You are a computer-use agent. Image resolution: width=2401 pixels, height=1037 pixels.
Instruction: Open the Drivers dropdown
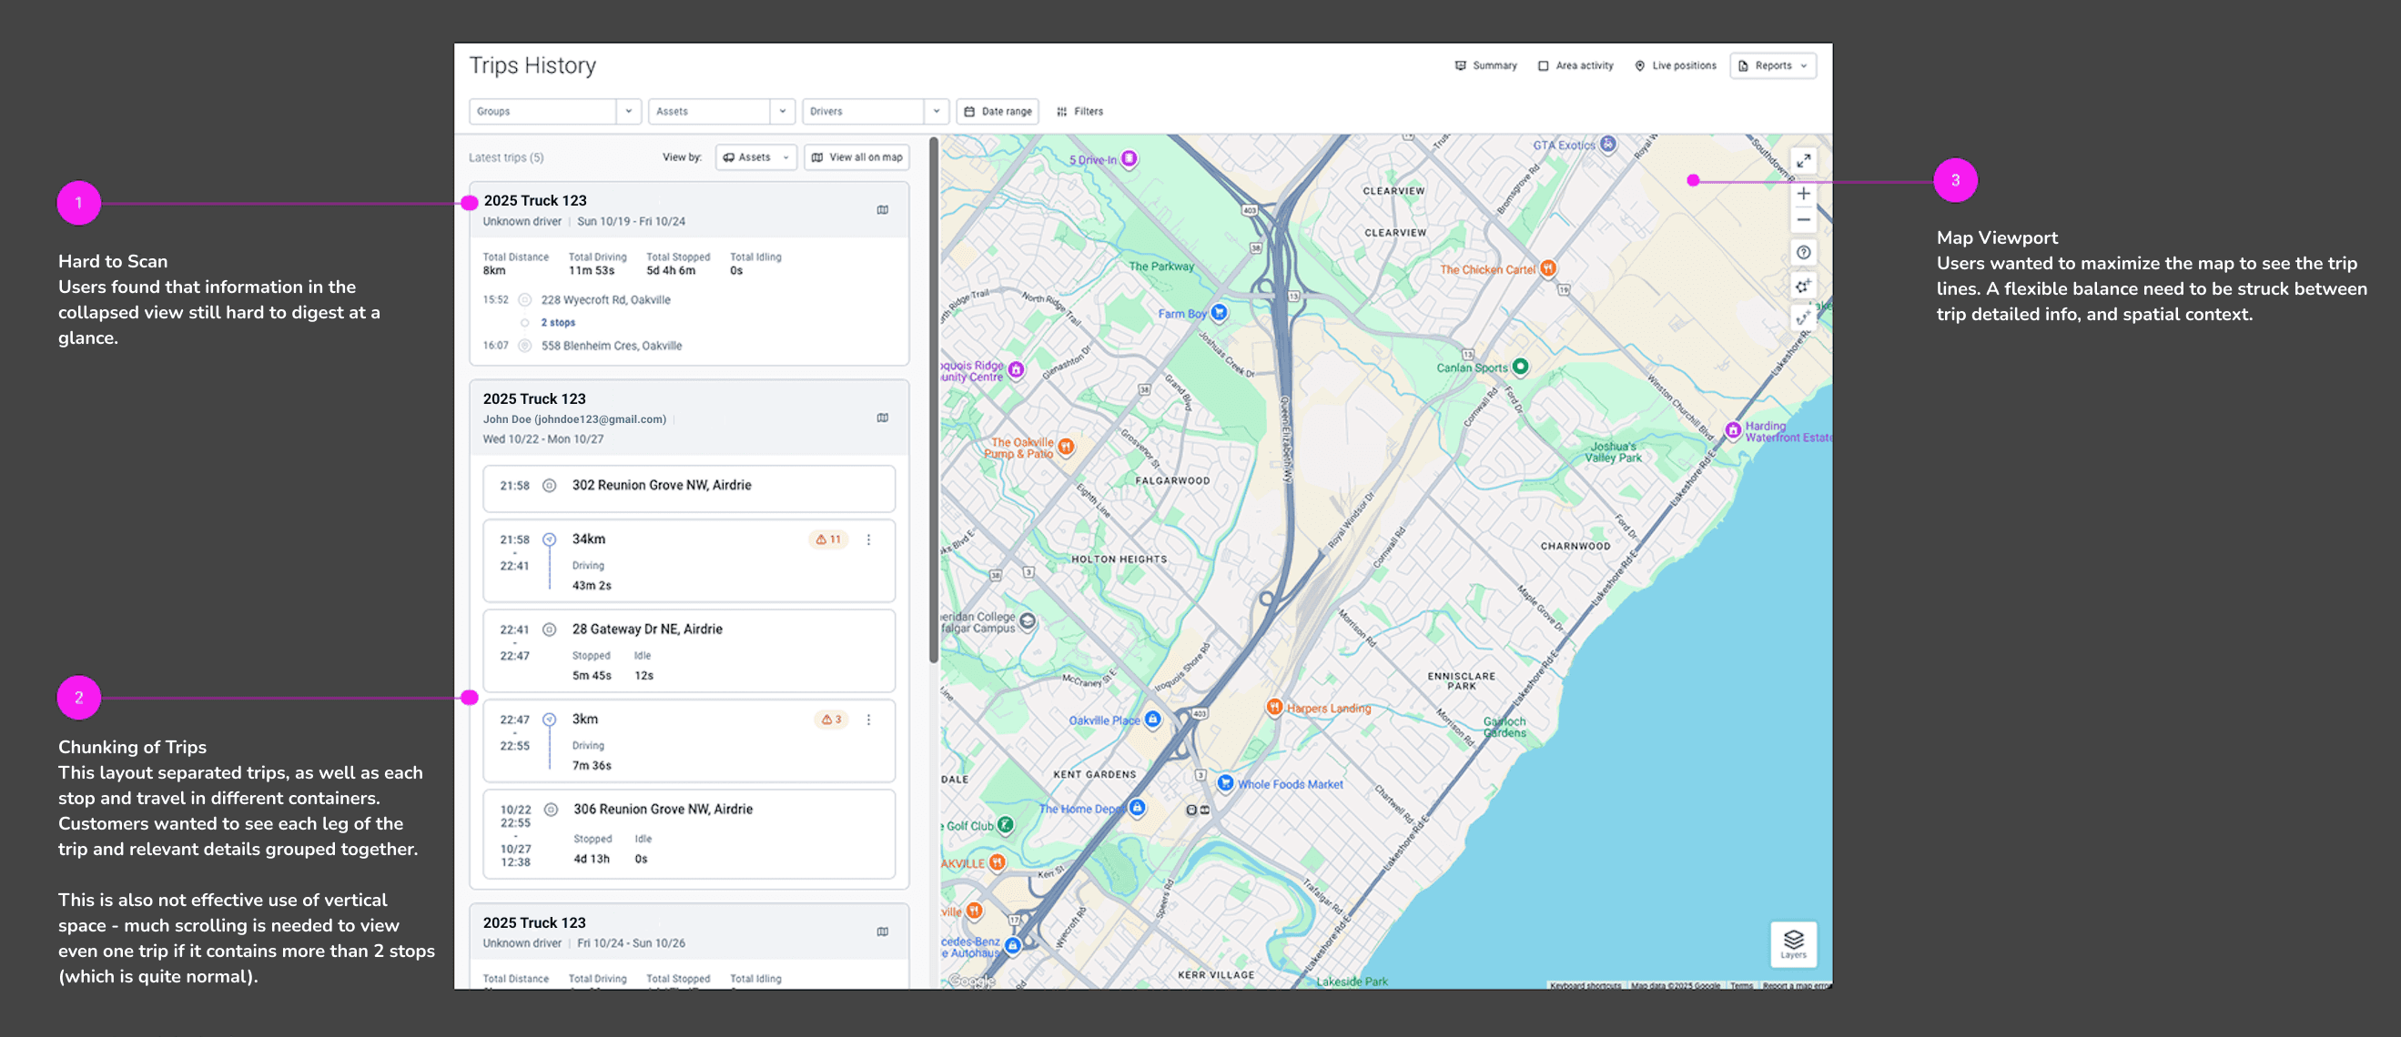(875, 112)
